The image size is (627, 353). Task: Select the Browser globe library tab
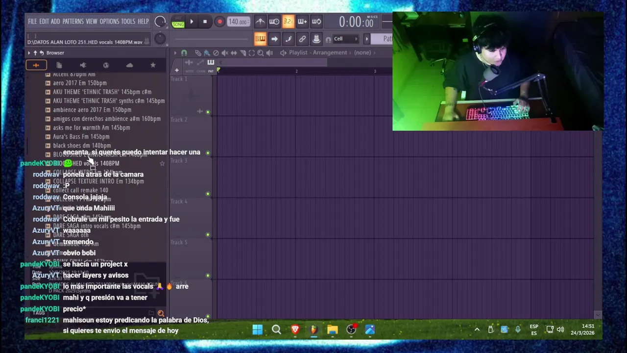[106, 65]
